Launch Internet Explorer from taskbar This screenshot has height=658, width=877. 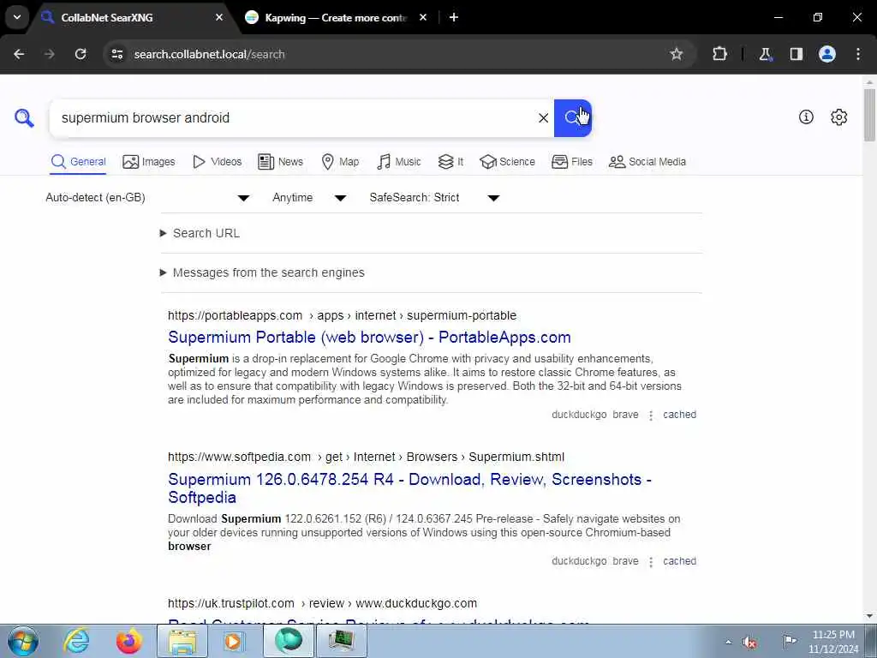[x=76, y=641]
